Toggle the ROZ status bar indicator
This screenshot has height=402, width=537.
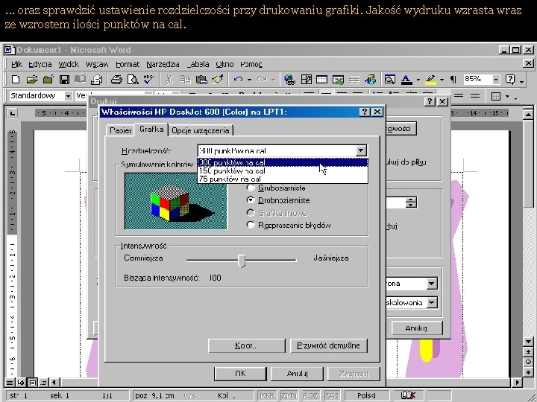[x=310, y=395]
